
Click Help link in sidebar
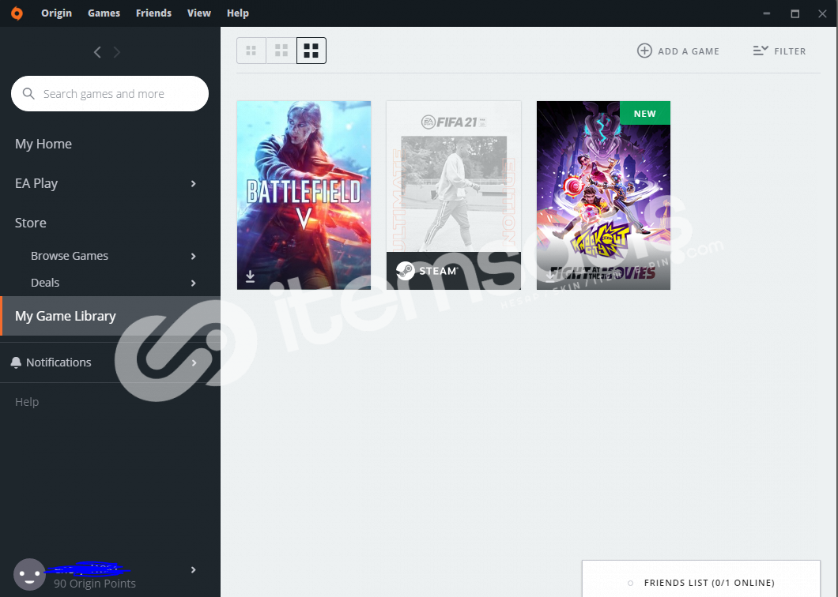pos(27,402)
